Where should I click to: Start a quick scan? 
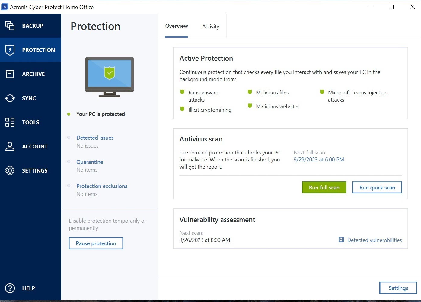[377, 187]
